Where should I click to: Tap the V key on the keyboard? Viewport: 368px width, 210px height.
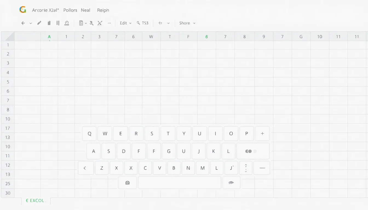(159, 168)
